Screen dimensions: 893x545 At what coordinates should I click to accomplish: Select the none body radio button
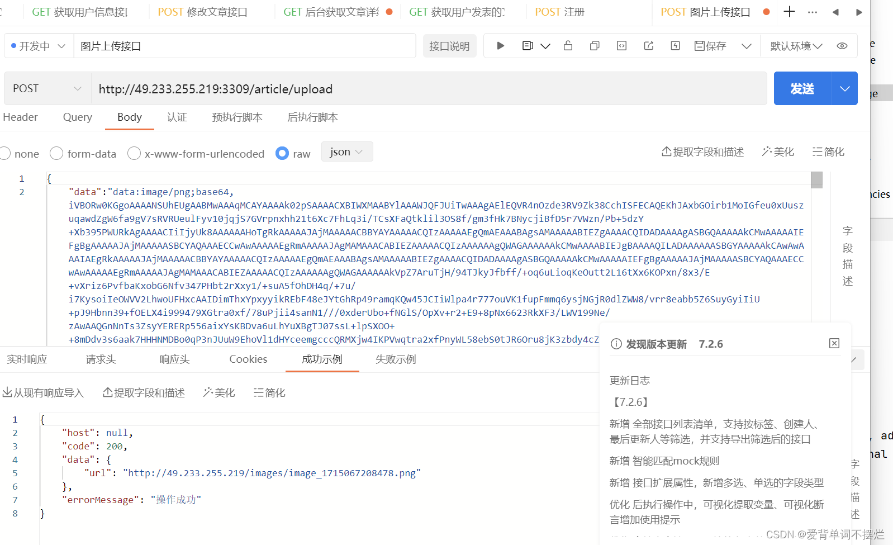coord(5,153)
